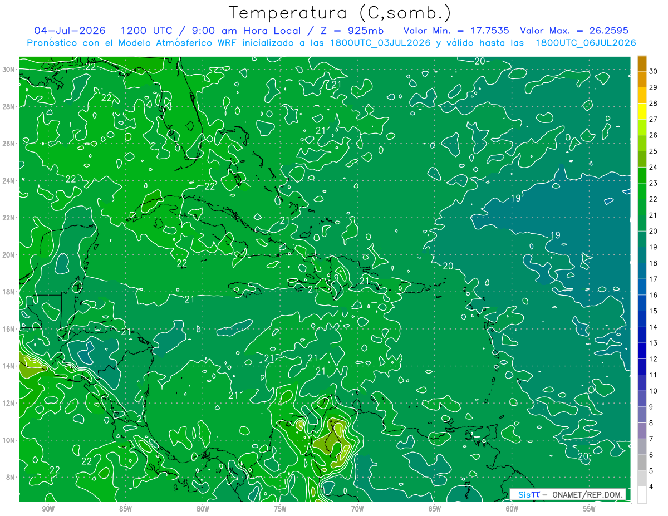Click the 75W longitude axis label
This screenshot has height=516, width=668.
(x=280, y=509)
